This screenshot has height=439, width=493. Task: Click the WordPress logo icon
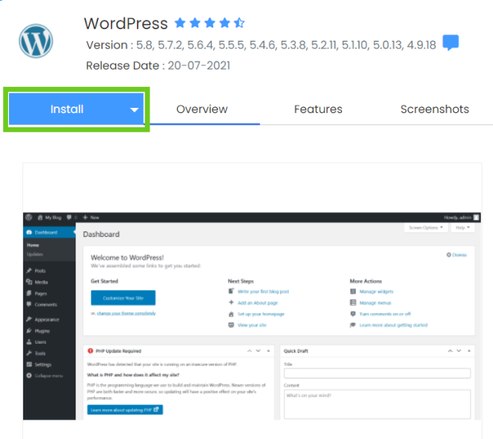coord(37,42)
